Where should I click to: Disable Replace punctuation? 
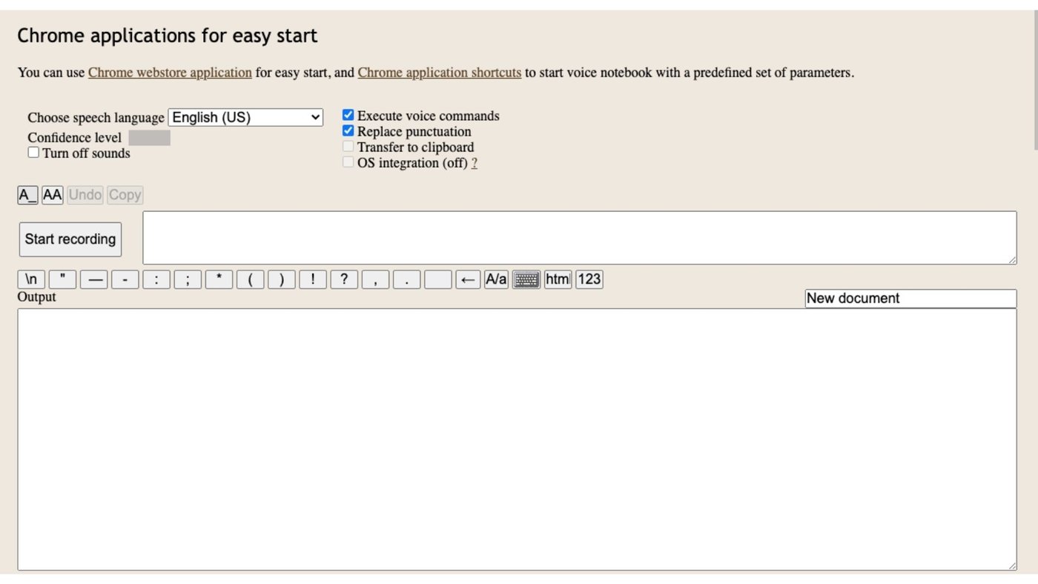tap(348, 130)
